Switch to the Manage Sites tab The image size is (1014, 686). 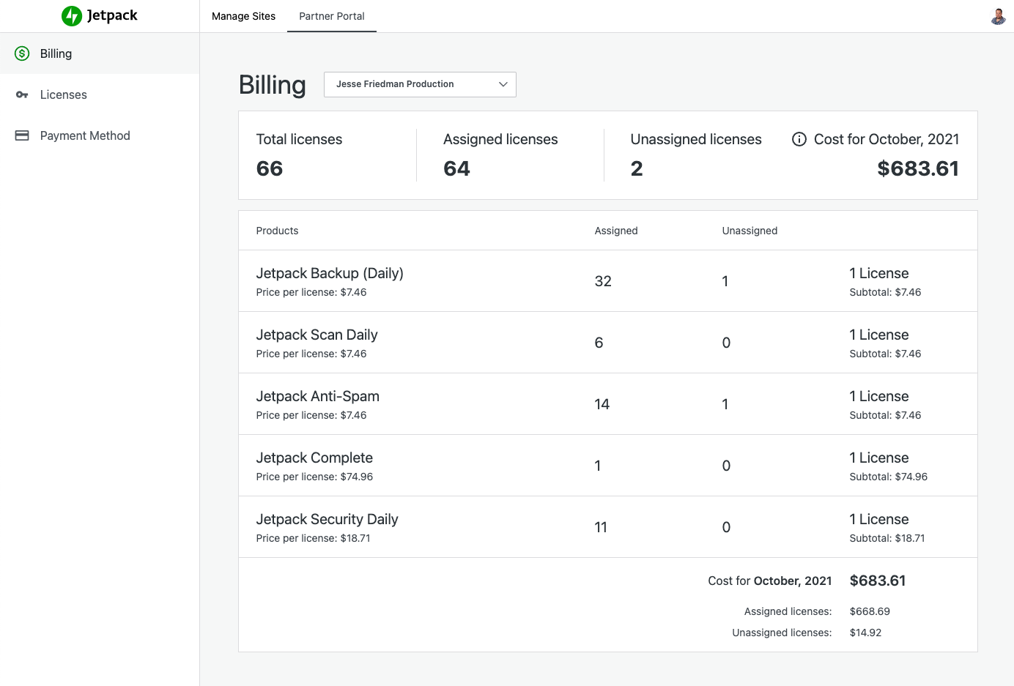click(x=243, y=16)
